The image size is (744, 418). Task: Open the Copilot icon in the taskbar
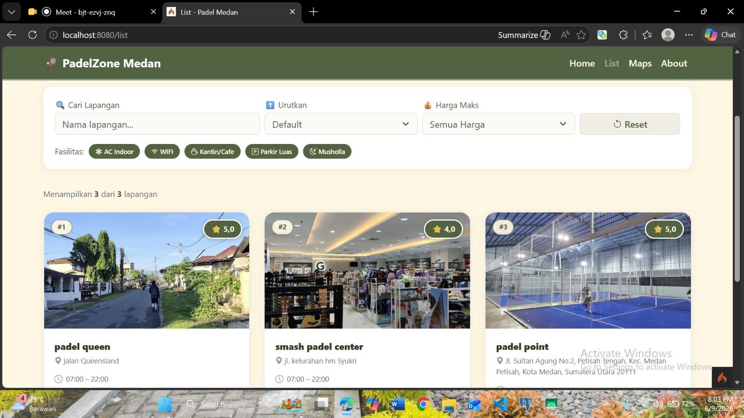(x=372, y=405)
